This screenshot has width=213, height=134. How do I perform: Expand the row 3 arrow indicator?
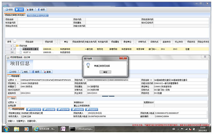[x=13, y=52]
